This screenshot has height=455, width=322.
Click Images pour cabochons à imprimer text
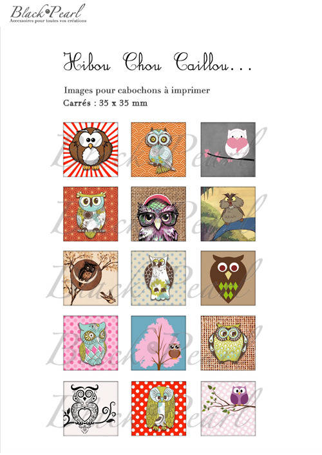click(x=137, y=90)
